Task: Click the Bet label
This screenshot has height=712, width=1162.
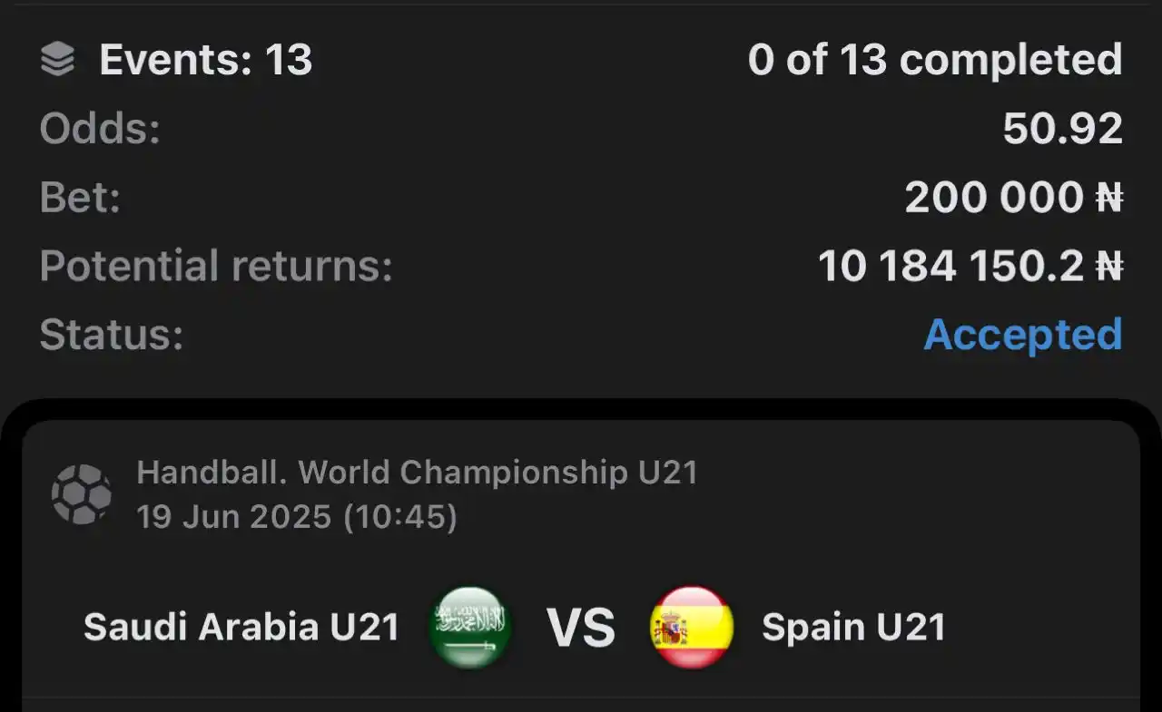Action: tap(80, 197)
